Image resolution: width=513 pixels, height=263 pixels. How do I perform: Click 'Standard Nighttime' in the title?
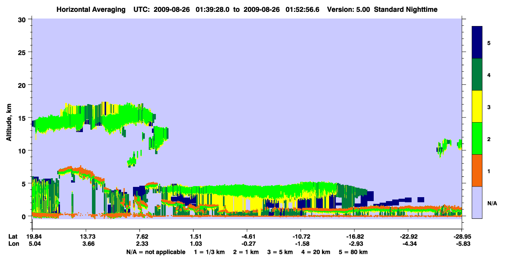click(406, 9)
